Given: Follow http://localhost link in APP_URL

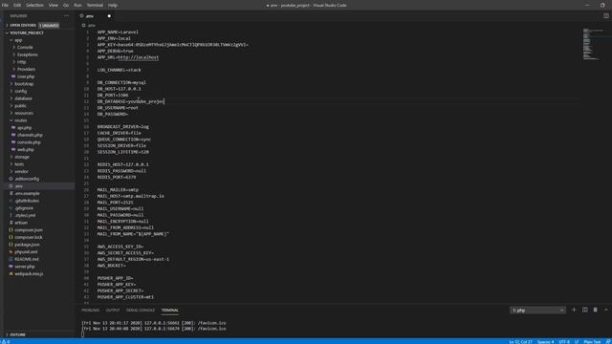Looking at the screenshot, I should click(138, 57).
